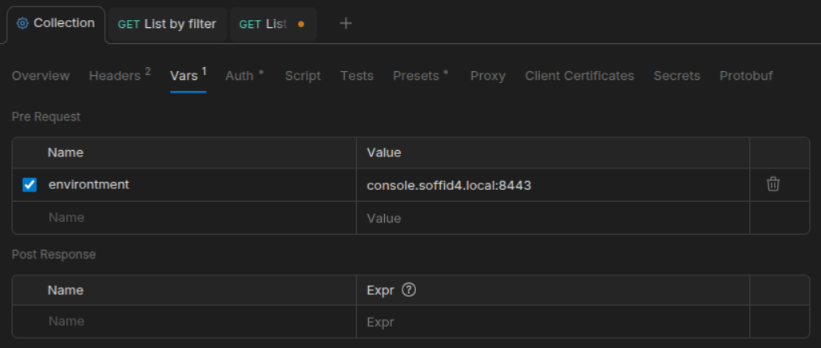View Client Certificates tab
Viewport: 821px width, 348px height.
579,76
